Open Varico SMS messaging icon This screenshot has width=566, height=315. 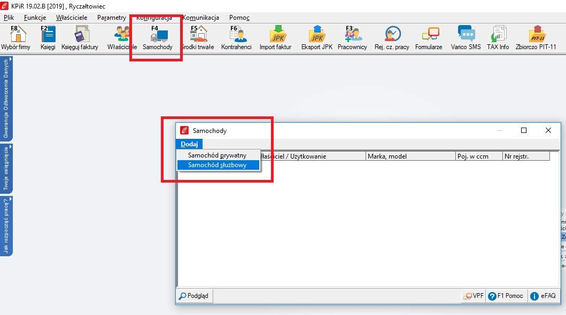click(x=466, y=38)
